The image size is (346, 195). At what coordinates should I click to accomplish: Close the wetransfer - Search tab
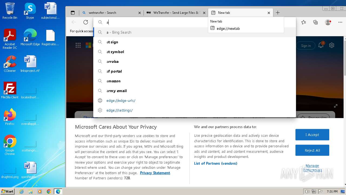[139, 13]
